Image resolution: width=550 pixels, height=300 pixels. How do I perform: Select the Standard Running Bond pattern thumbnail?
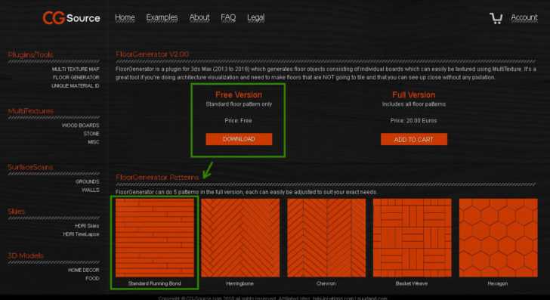pyautogui.click(x=155, y=238)
